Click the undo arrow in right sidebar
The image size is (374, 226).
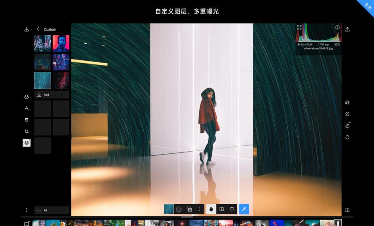tap(347, 137)
